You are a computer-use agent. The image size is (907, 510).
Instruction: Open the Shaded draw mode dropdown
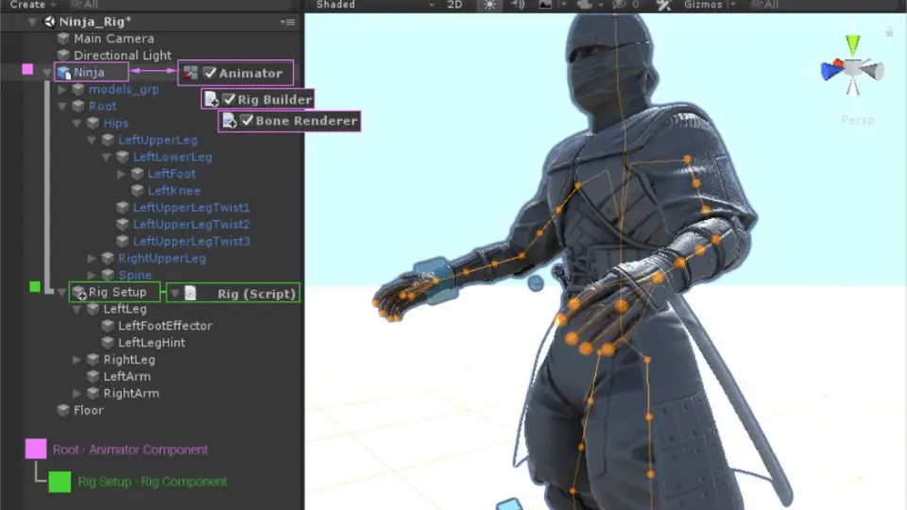point(375,5)
